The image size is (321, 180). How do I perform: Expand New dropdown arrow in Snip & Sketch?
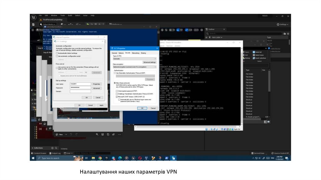66,135
